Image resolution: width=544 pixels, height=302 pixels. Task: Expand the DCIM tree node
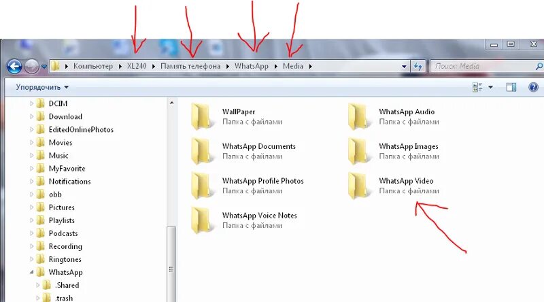(31, 103)
